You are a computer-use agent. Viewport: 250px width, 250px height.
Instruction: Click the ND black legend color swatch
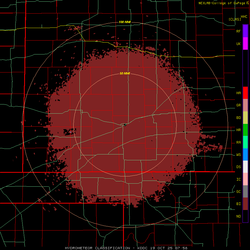[x=245, y=216]
